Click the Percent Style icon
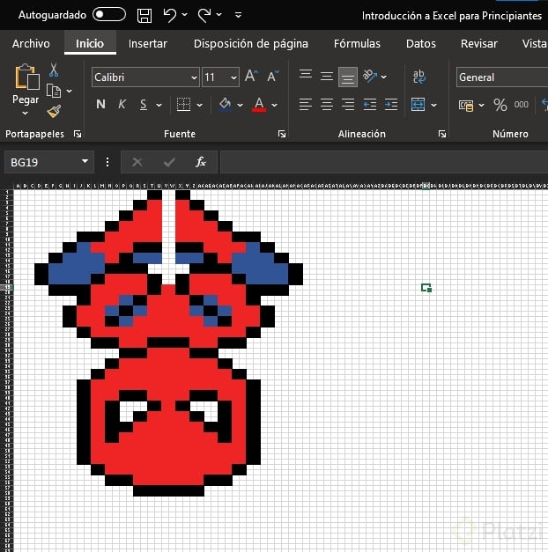The height and width of the screenshot is (552, 548). click(500, 105)
